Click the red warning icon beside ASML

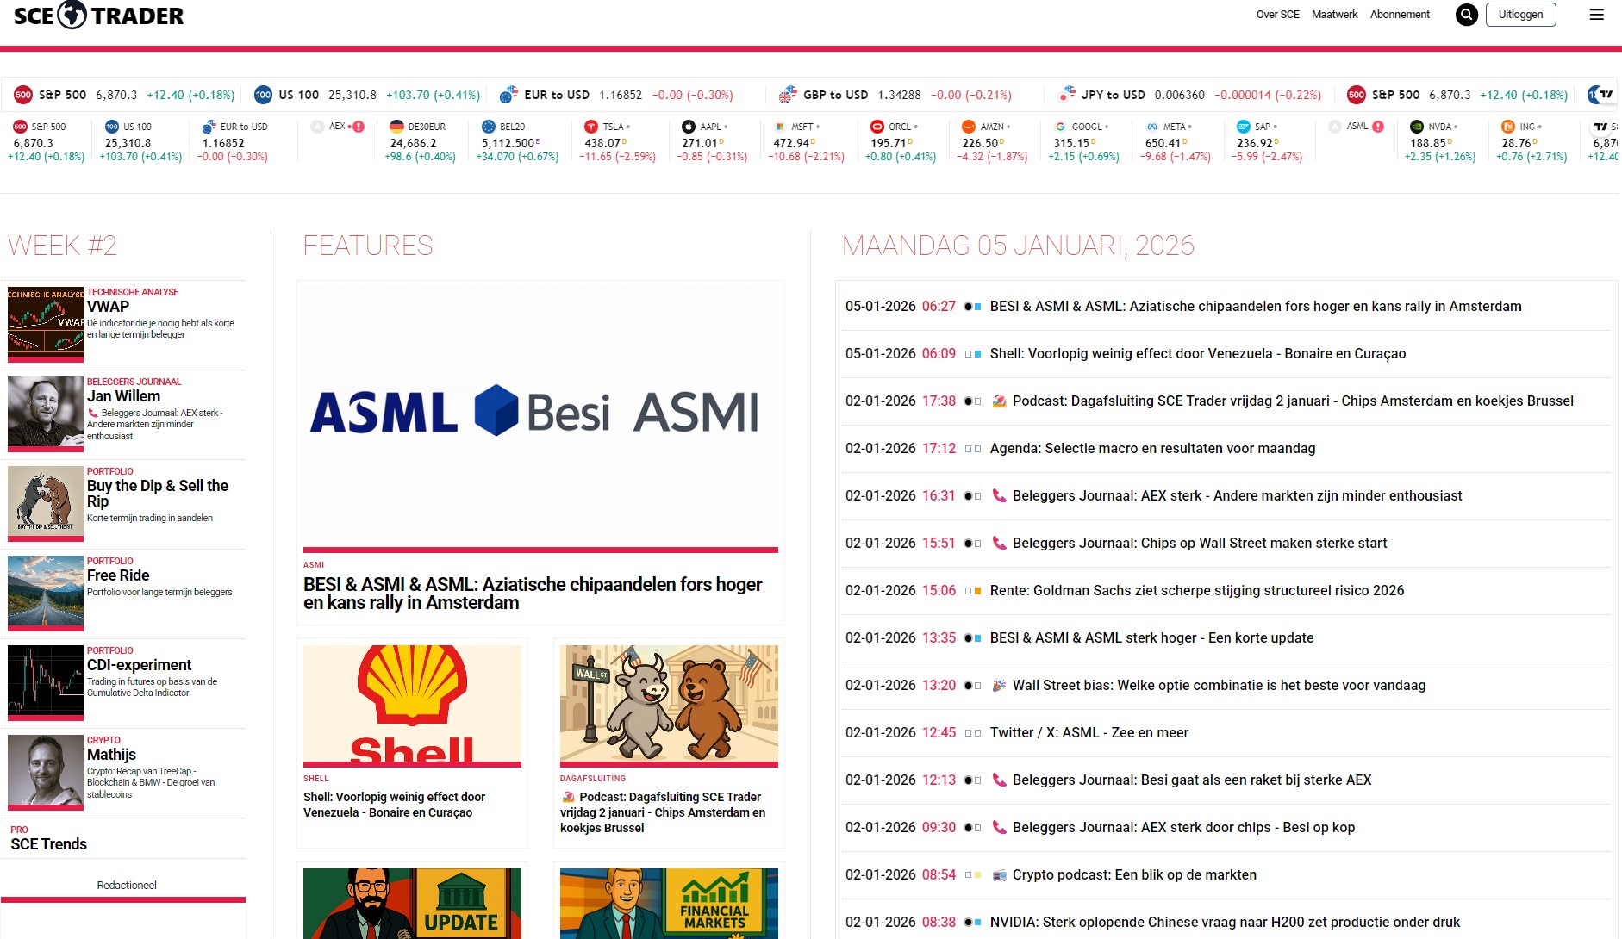click(x=1378, y=127)
